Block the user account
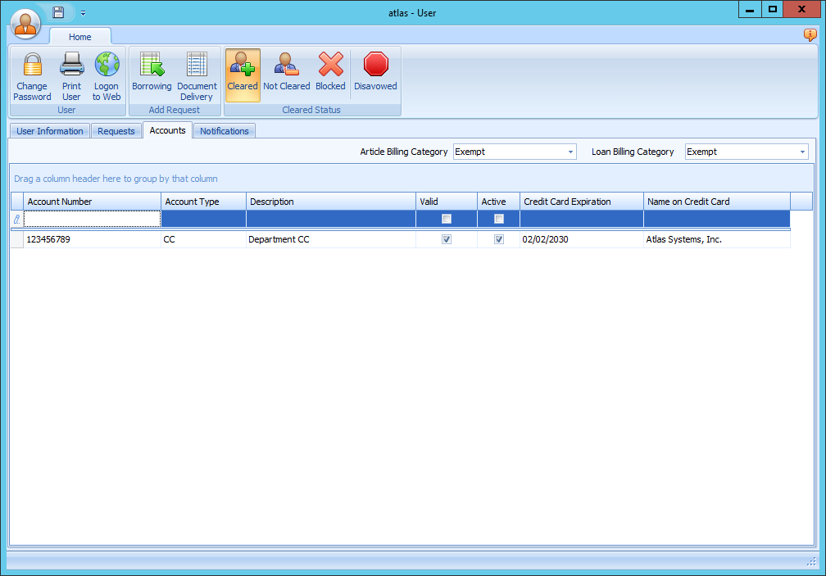This screenshot has width=826, height=576. click(x=330, y=75)
